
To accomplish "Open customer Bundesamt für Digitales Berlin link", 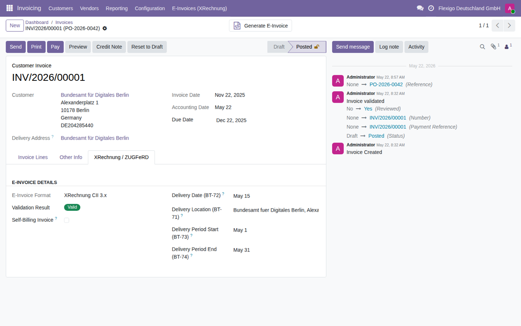I will 95,95.
